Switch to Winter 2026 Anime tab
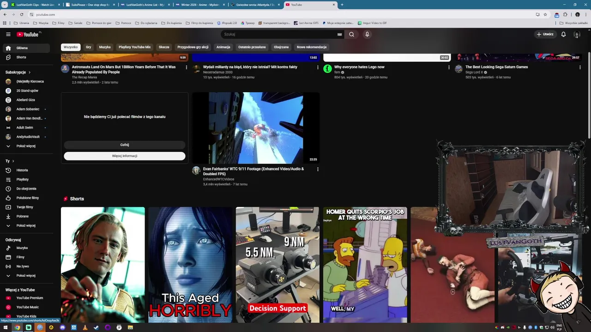The height and width of the screenshot is (332, 591). (200, 5)
